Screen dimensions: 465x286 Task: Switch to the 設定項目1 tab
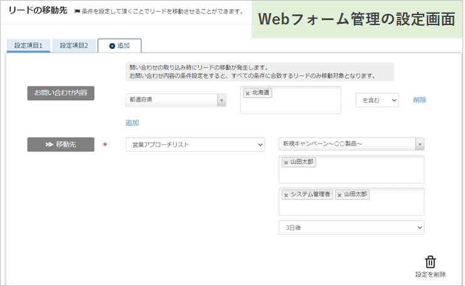coord(28,46)
